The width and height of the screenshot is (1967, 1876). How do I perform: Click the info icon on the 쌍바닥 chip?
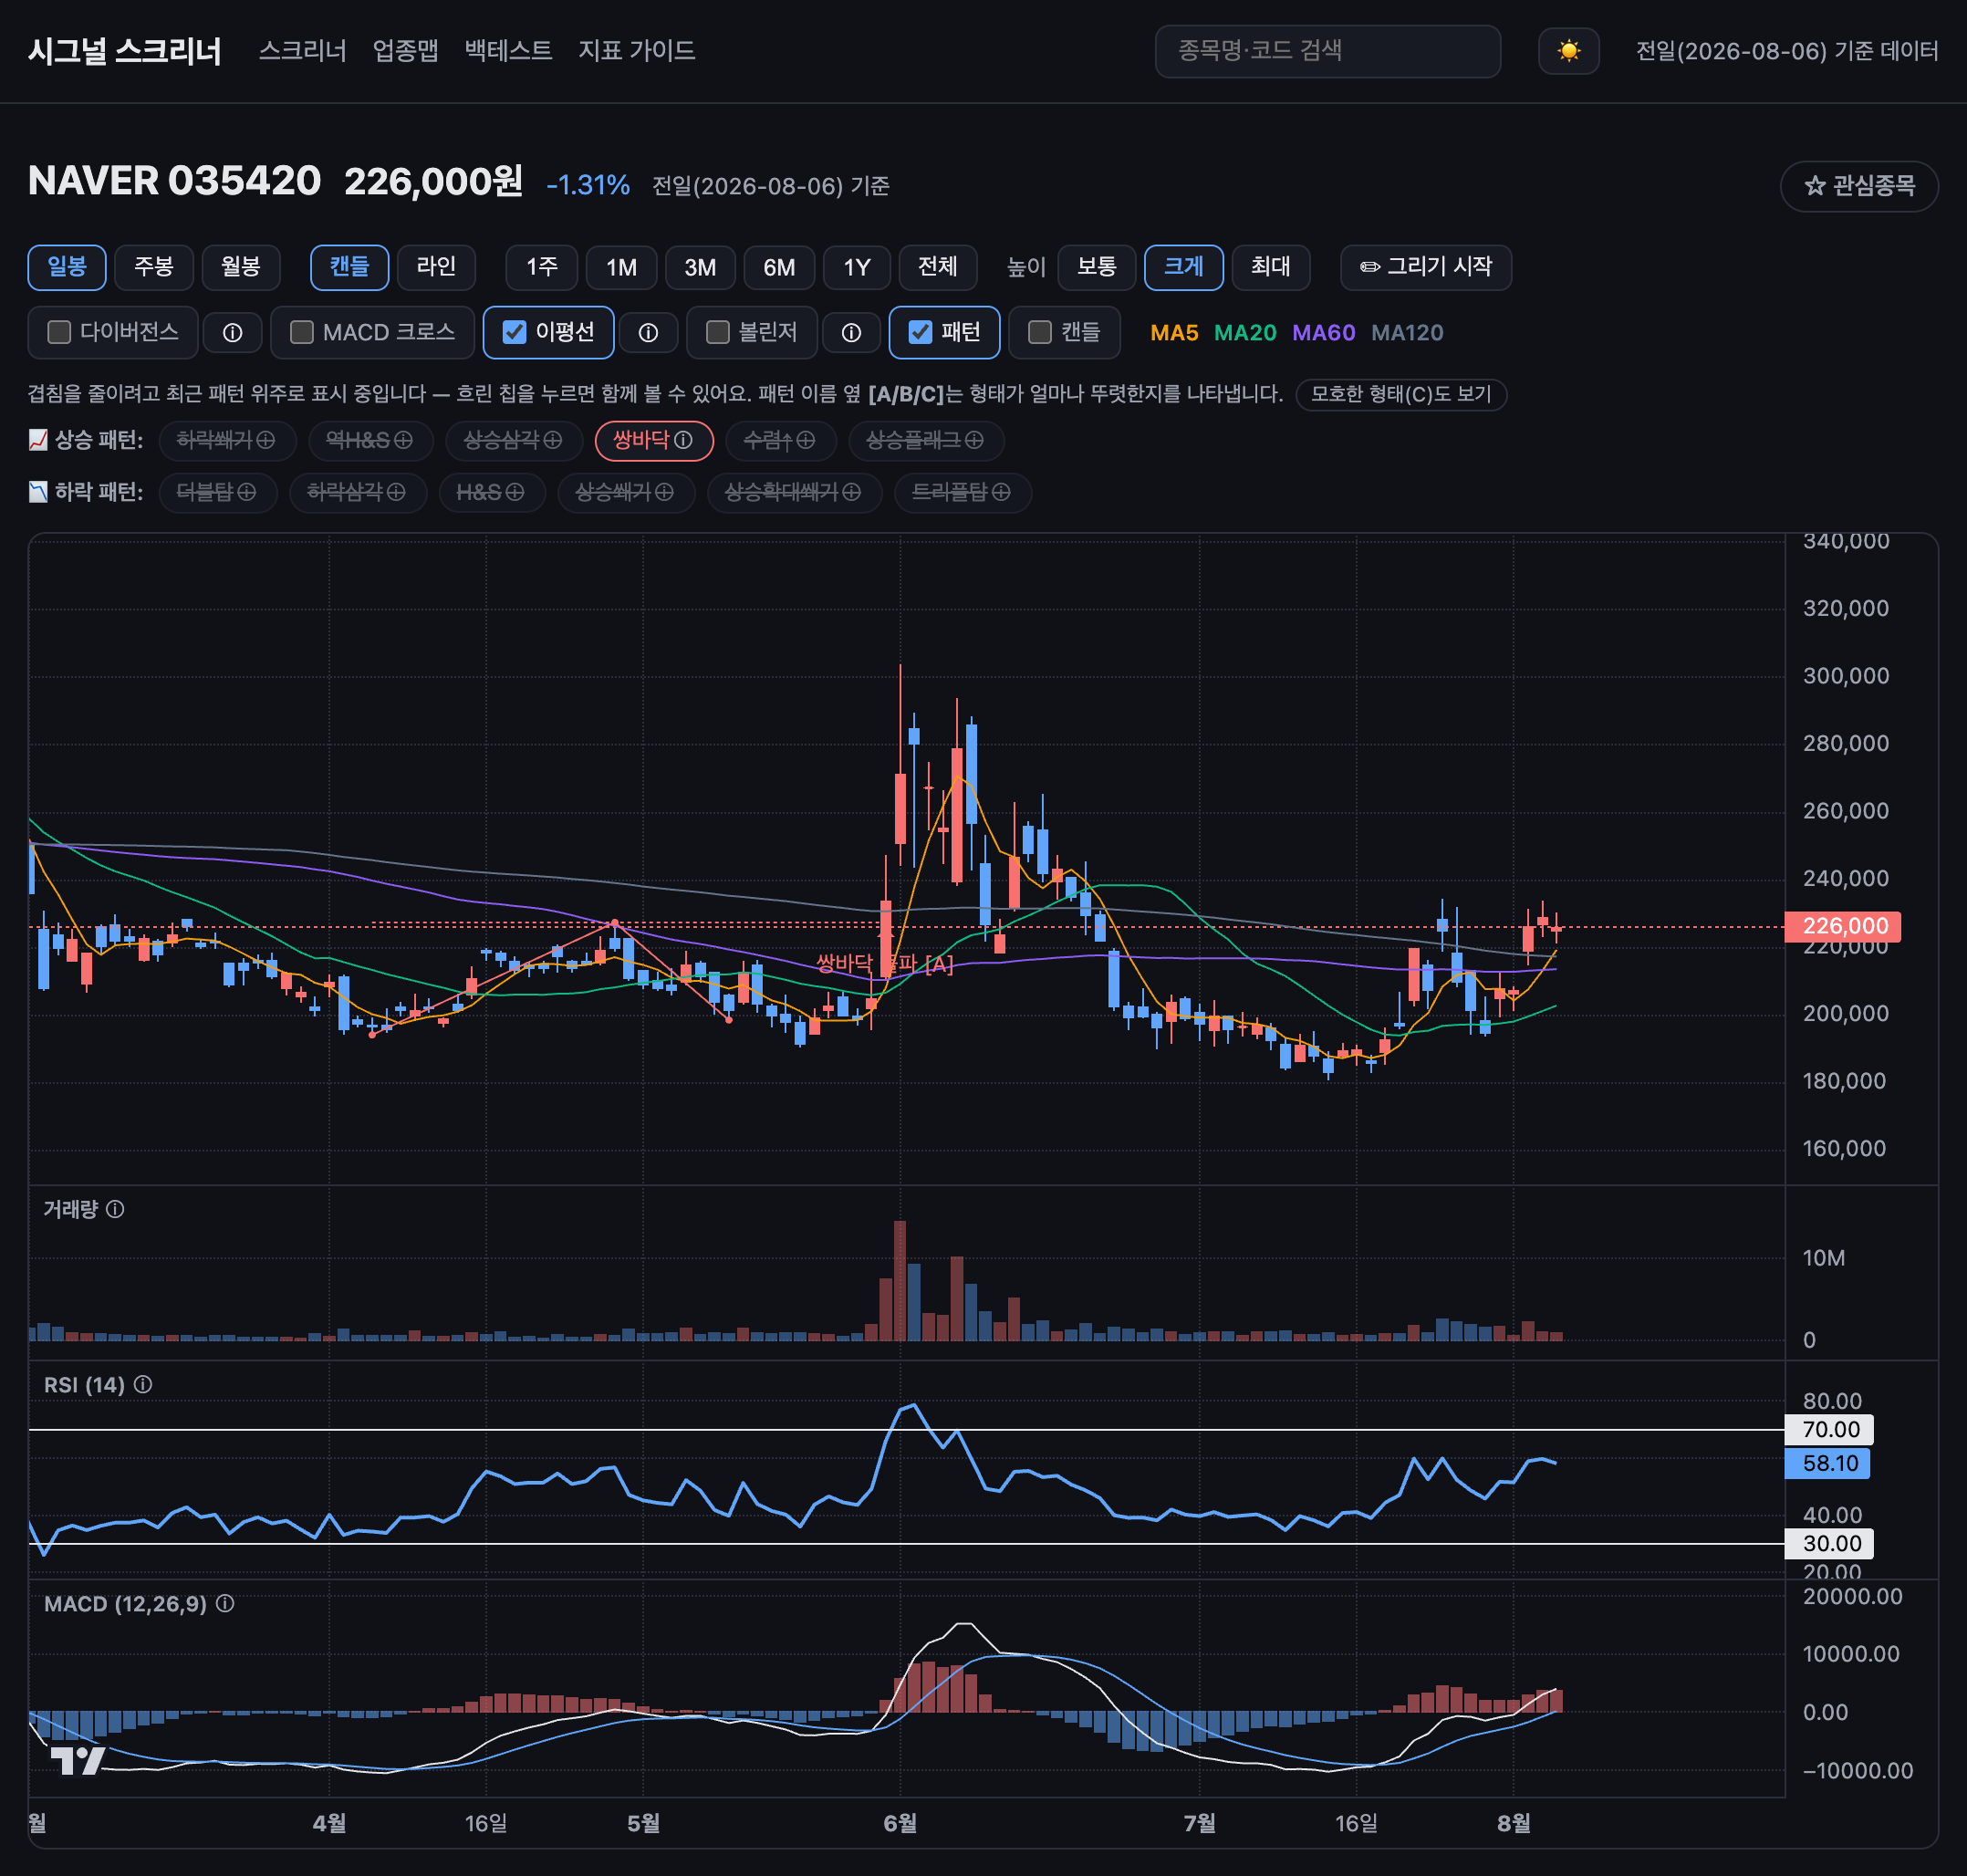(684, 440)
